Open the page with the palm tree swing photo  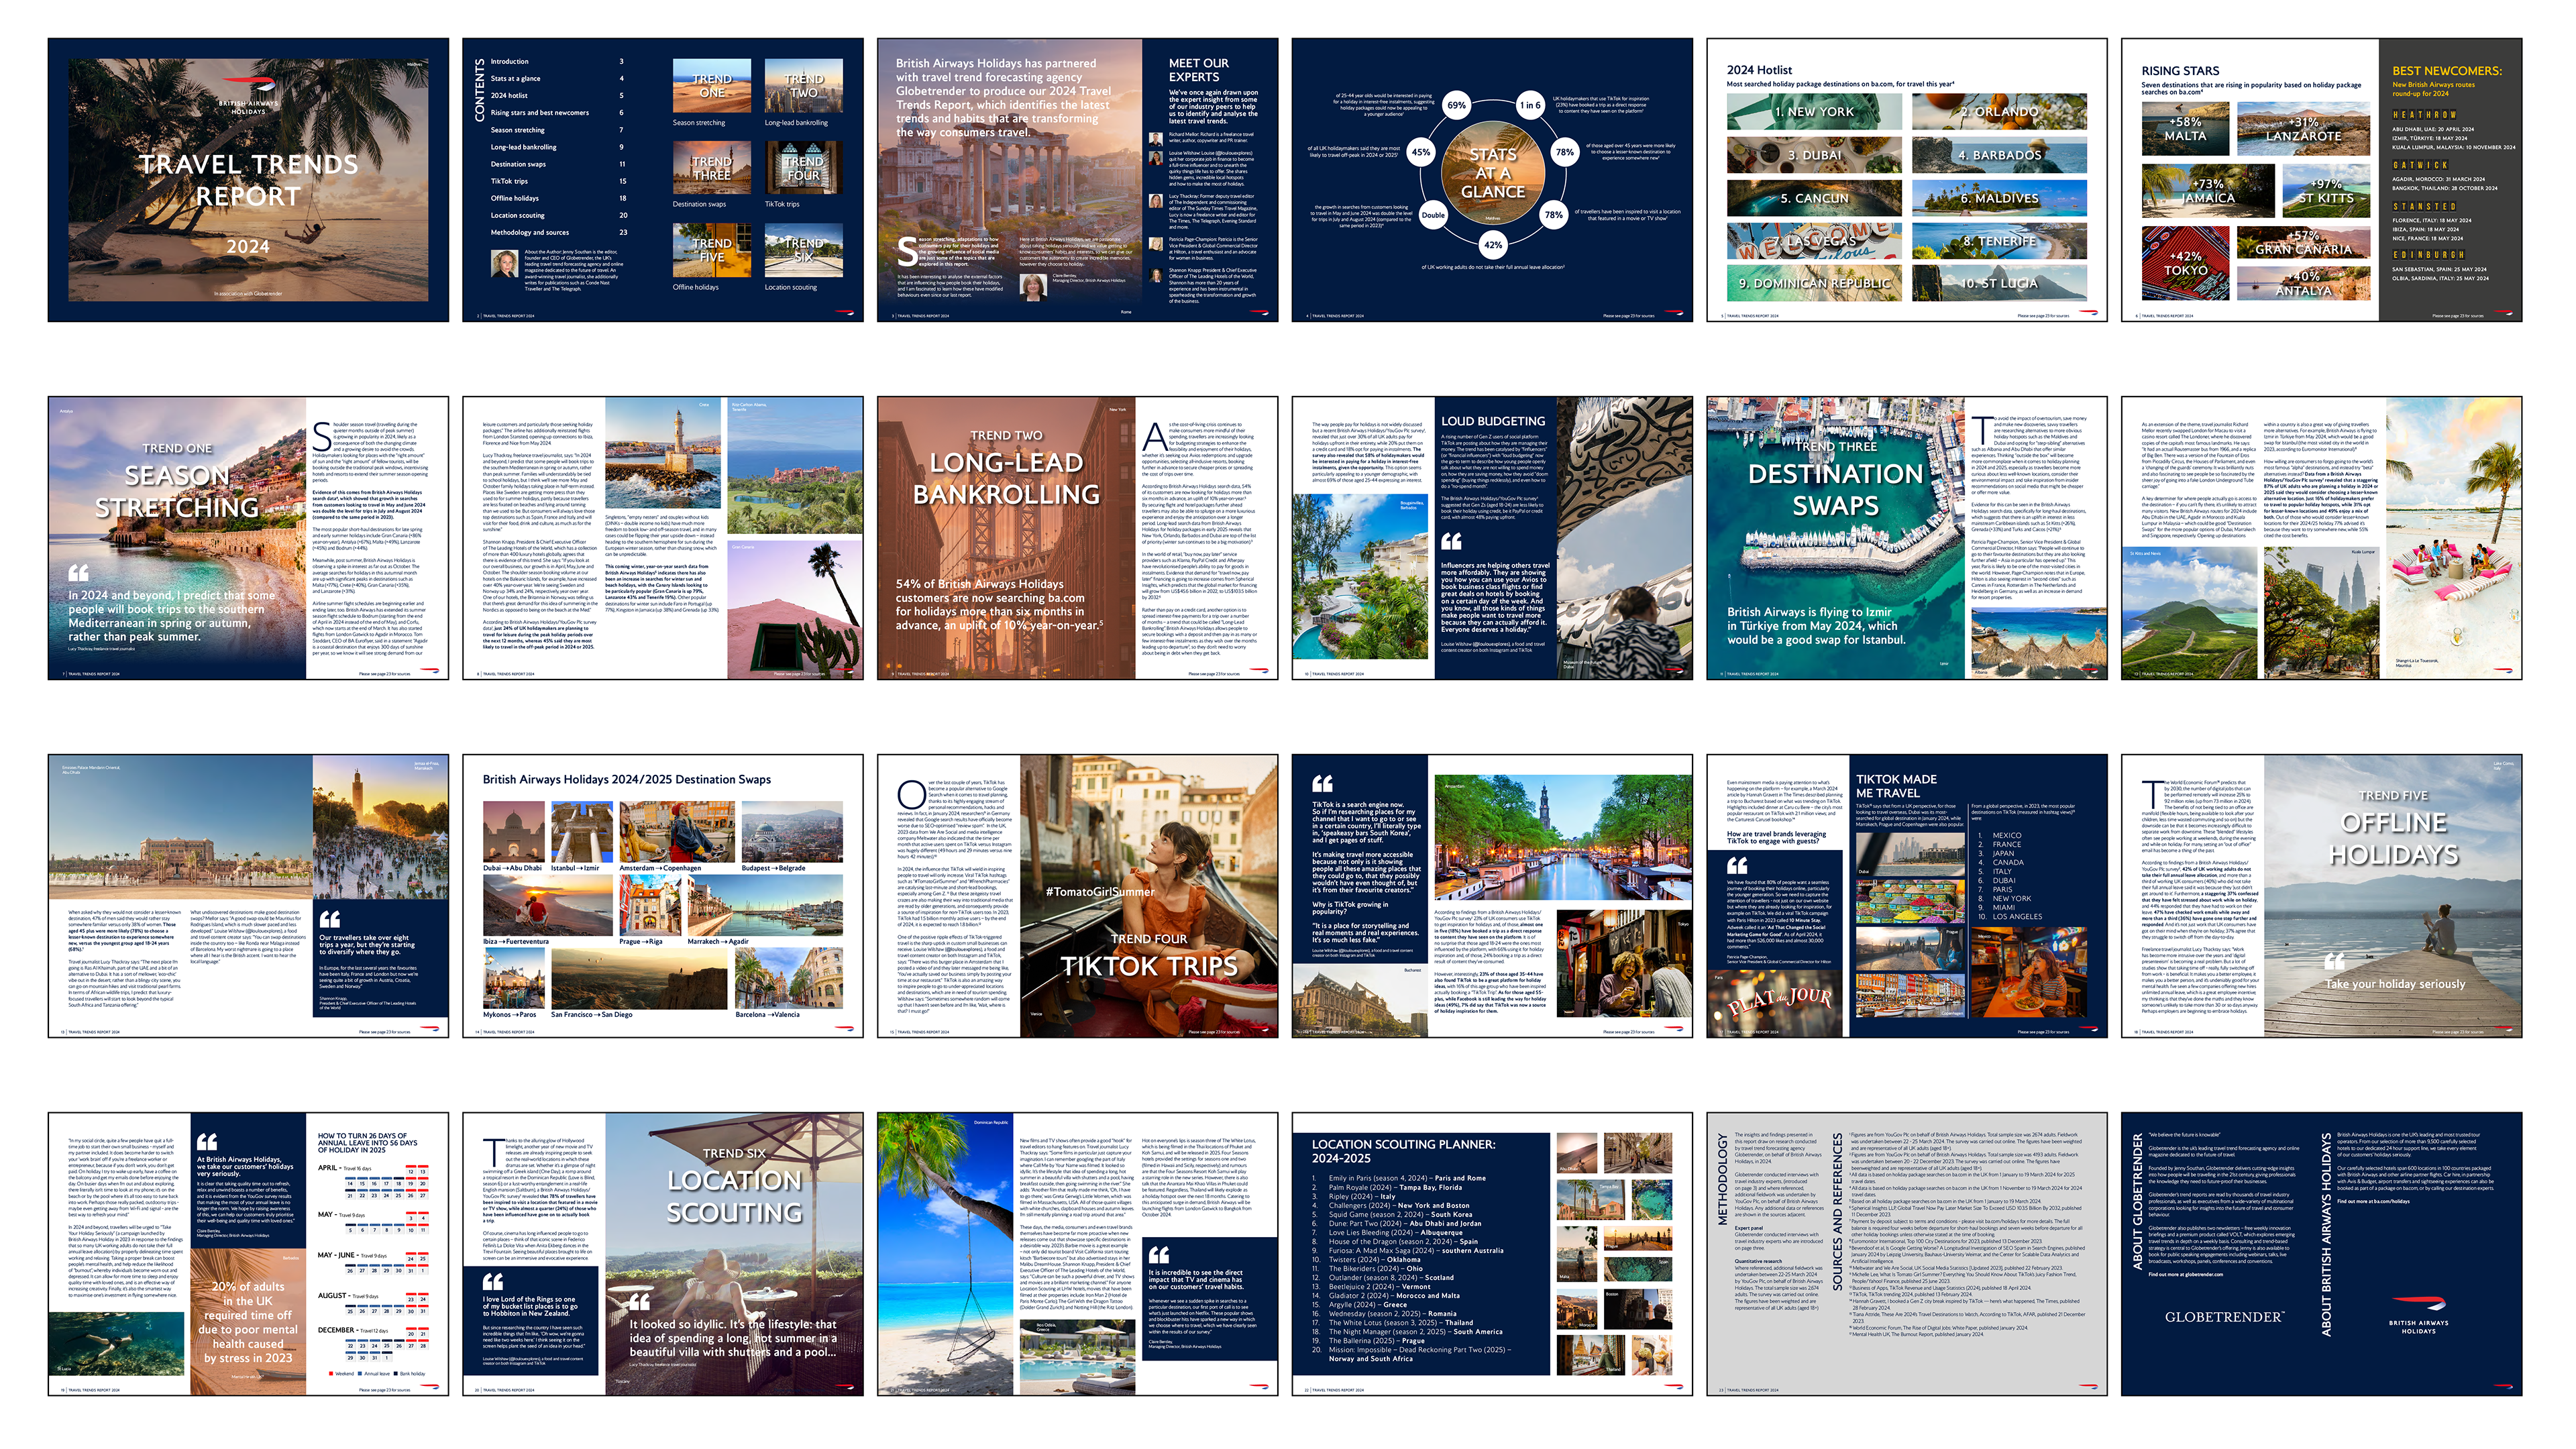[1077, 1254]
